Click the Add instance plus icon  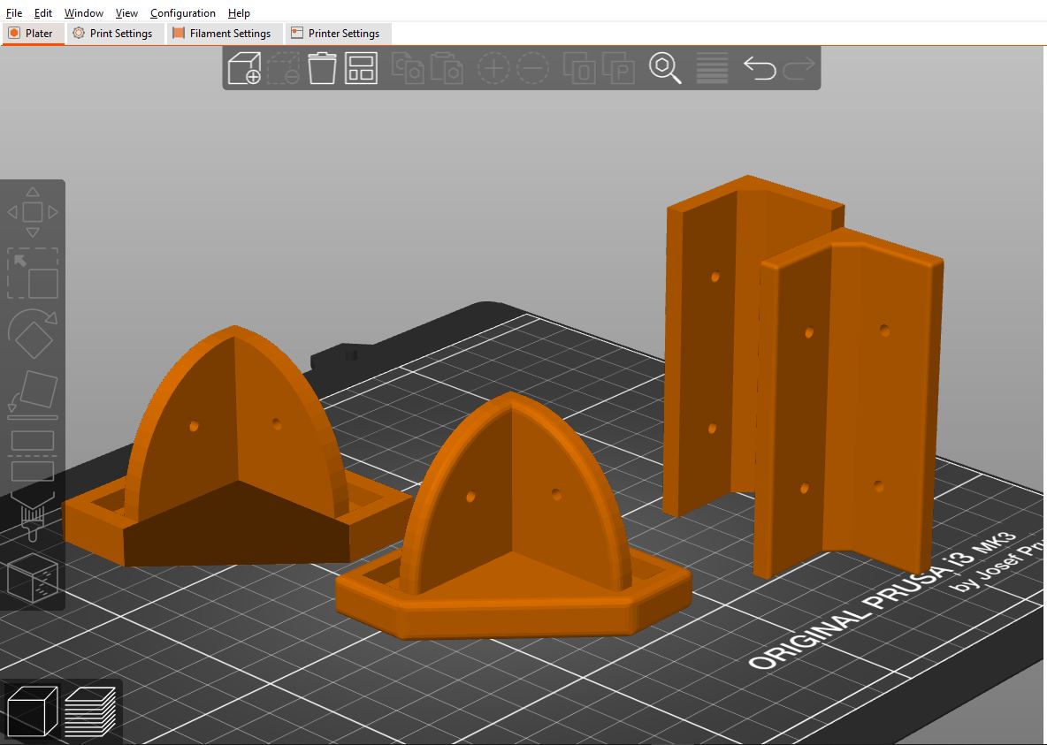point(493,68)
